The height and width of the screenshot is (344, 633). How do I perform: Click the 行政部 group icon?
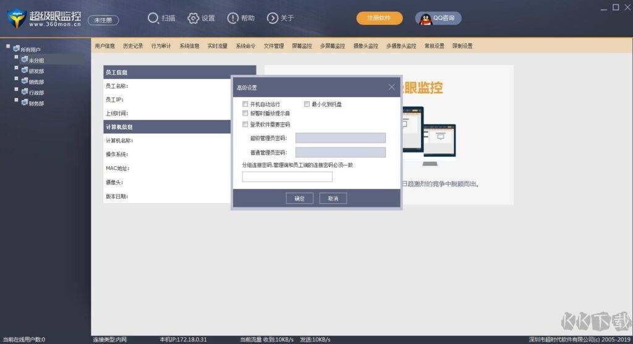[25, 93]
